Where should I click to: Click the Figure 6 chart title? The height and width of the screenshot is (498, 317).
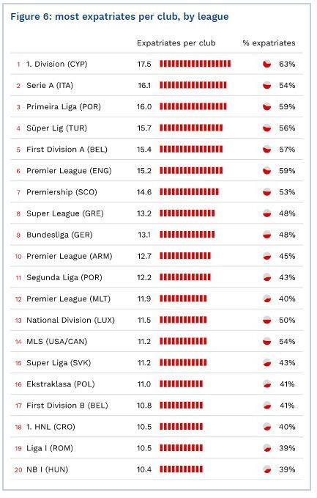119,17
